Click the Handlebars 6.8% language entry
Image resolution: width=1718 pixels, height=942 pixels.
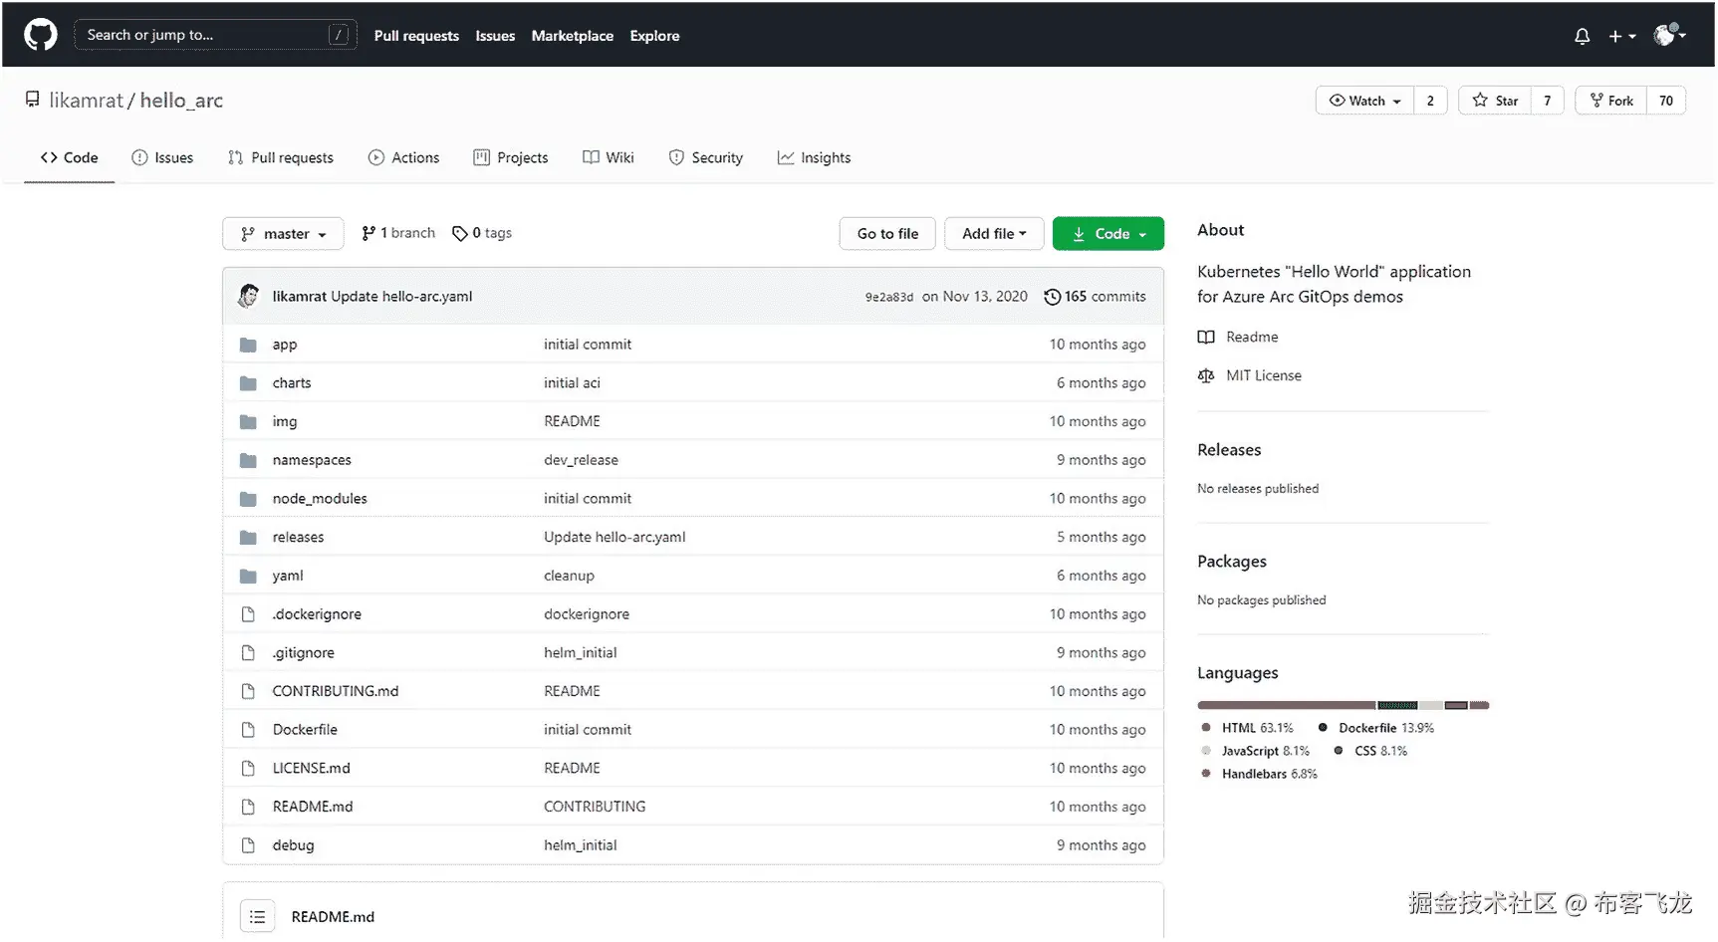(1259, 774)
